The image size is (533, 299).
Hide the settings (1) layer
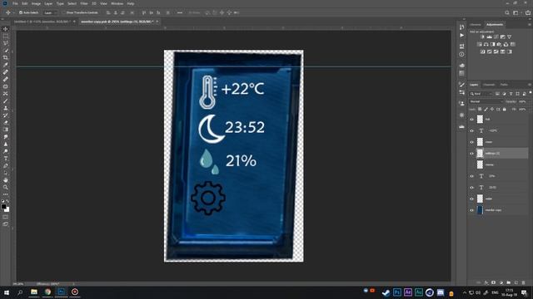(472, 153)
